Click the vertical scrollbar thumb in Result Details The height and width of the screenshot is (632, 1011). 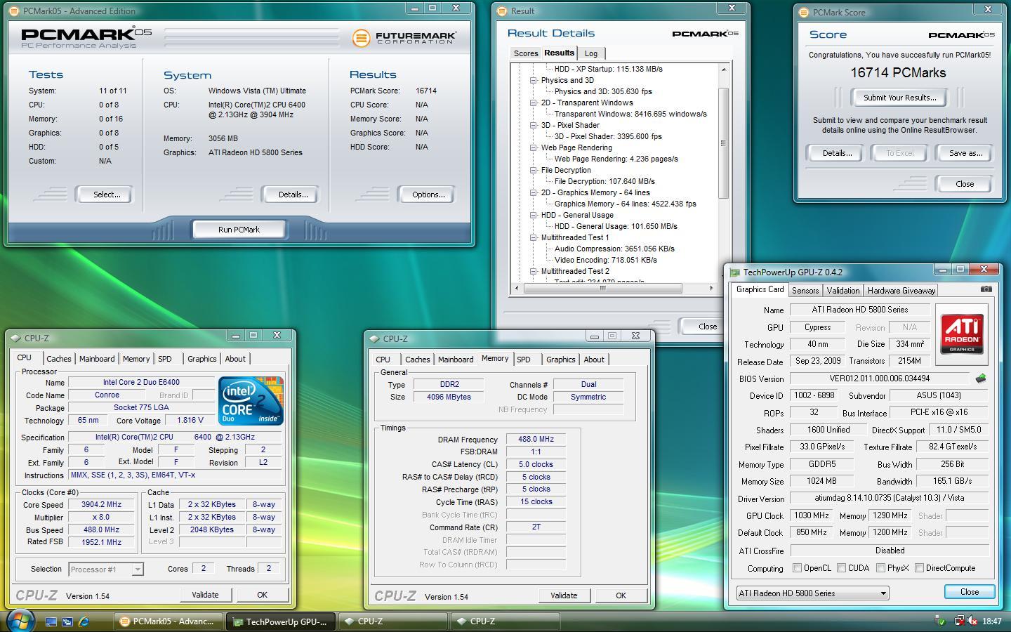pos(723,143)
